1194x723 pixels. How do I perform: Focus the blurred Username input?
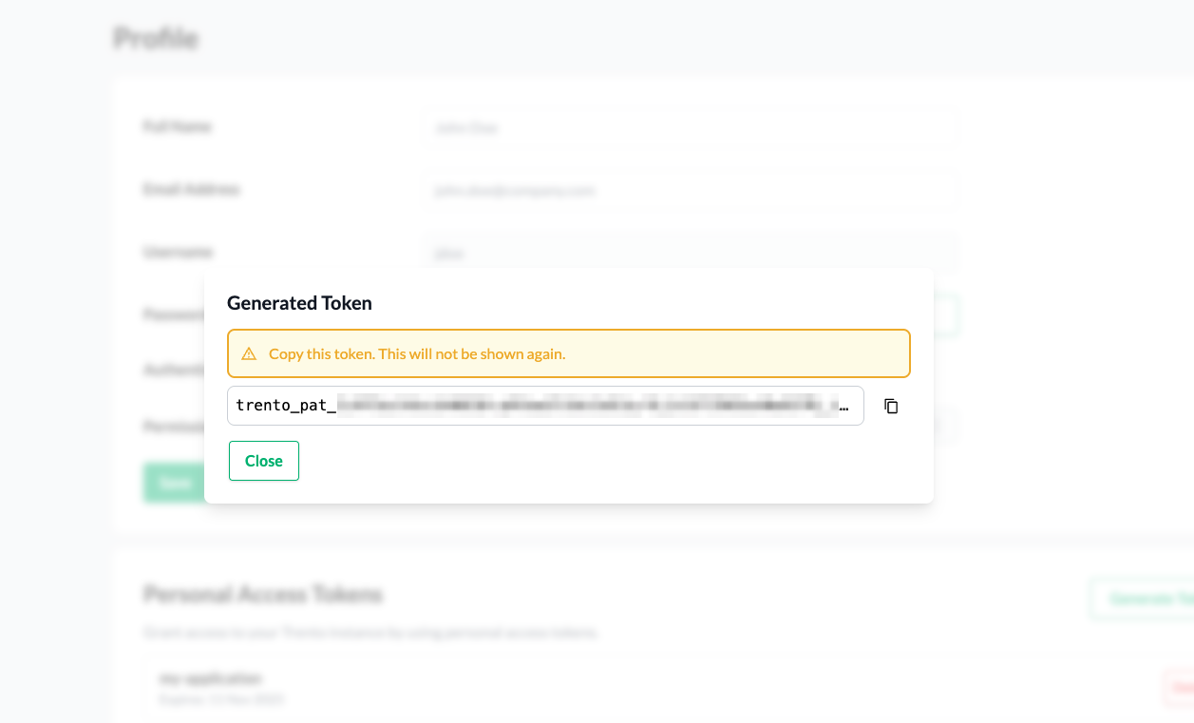(690, 253)
